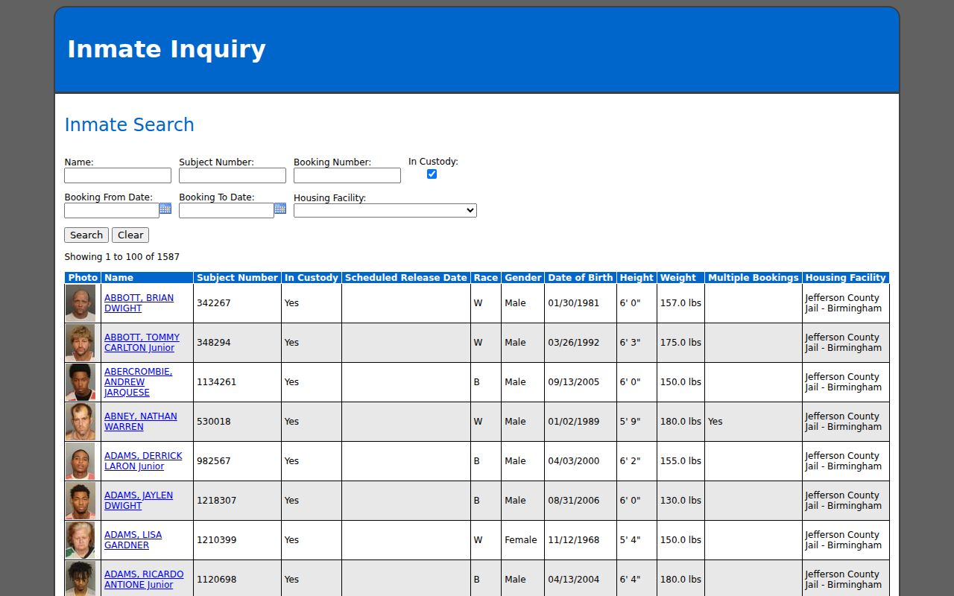Click the Clear button
954x596 pixels.
[130, 235]
